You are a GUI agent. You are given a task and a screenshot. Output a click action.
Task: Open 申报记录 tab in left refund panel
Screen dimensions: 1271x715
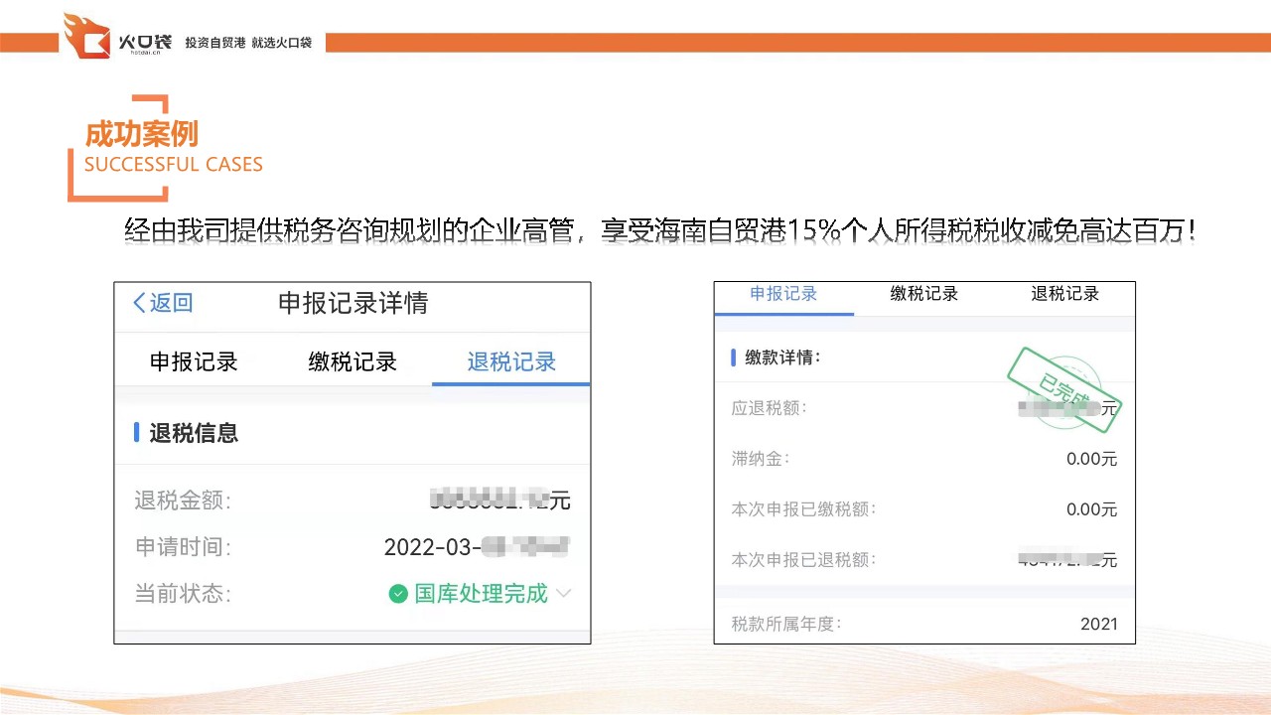click(194, 362)
